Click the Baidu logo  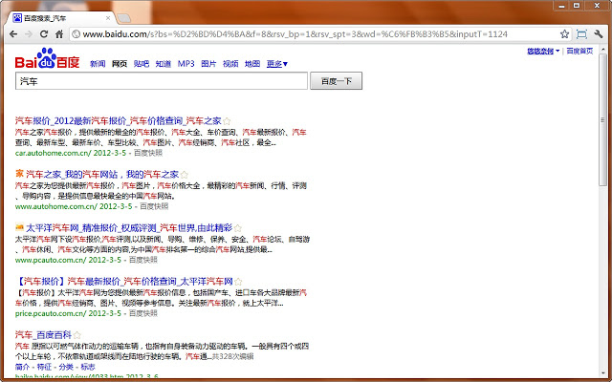click(47, 58)
